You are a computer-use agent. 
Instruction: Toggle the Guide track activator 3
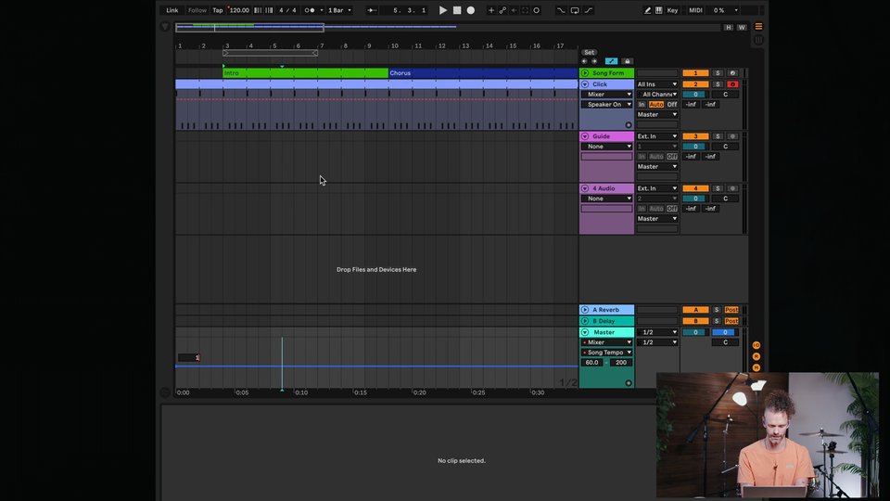(x=695, y=136)
